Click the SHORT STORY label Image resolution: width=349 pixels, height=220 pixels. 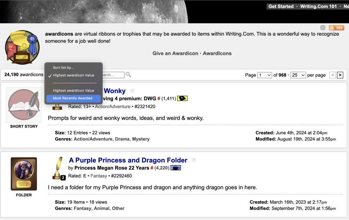(x=24, y=126)
